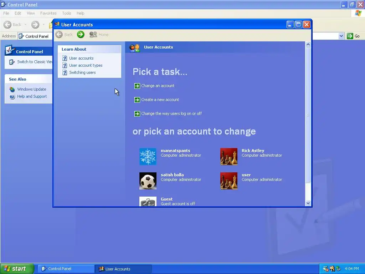Click the vertical scrollbar thumb in User Accounts
The image size is (365, 274).
[308, 115]
